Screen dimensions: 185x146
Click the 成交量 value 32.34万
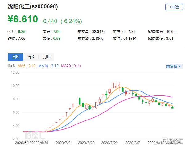pyautogui.click(x=98, y=32)
